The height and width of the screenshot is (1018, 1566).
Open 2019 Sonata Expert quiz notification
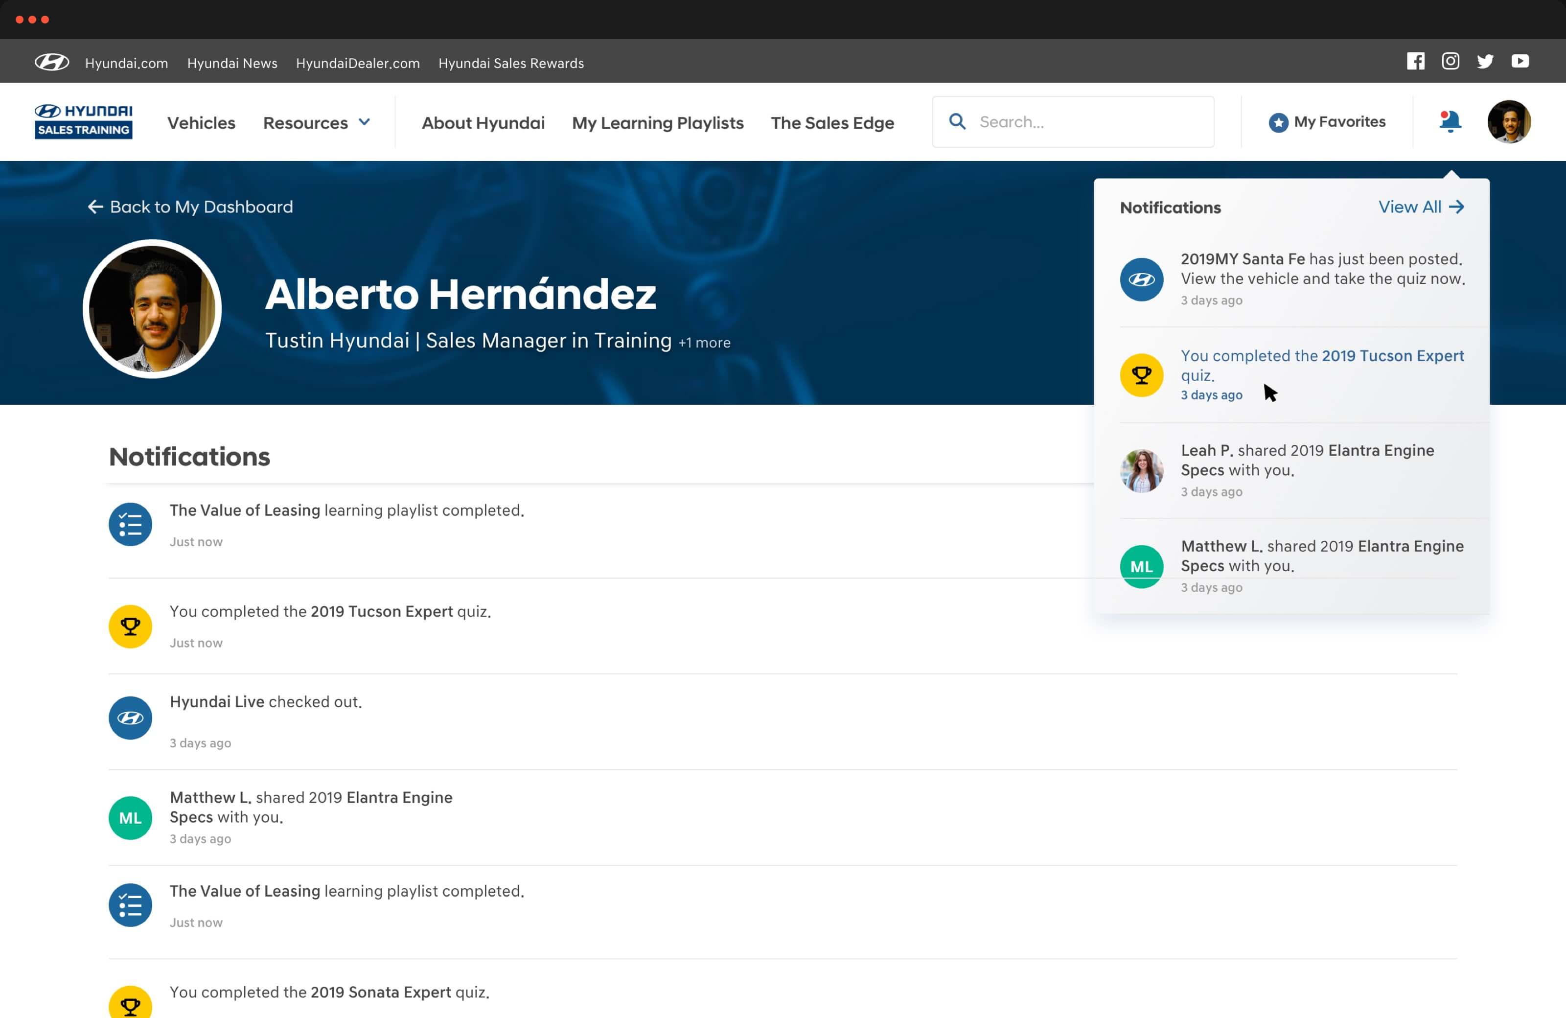[x=783, y=989]
